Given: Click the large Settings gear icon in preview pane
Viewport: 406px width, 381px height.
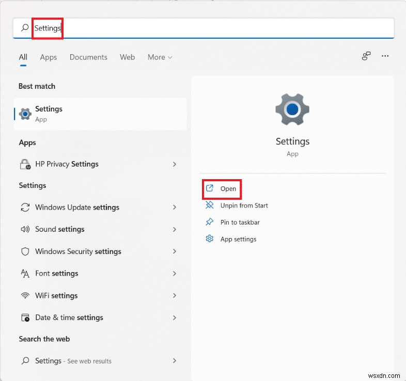Looking at the screenshot, I should (x=292, y=109).
